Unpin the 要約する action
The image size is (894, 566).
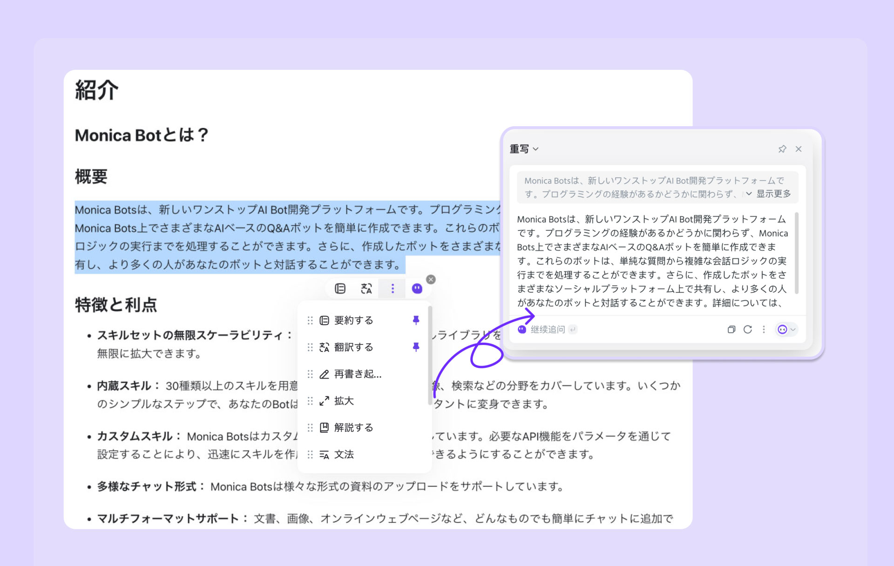coord(416,320)
